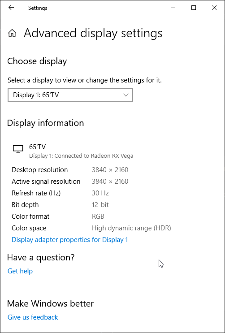
Task: Open Display adapter properties for Display 1
Action: pyautogui.click(x=70, y=240)
